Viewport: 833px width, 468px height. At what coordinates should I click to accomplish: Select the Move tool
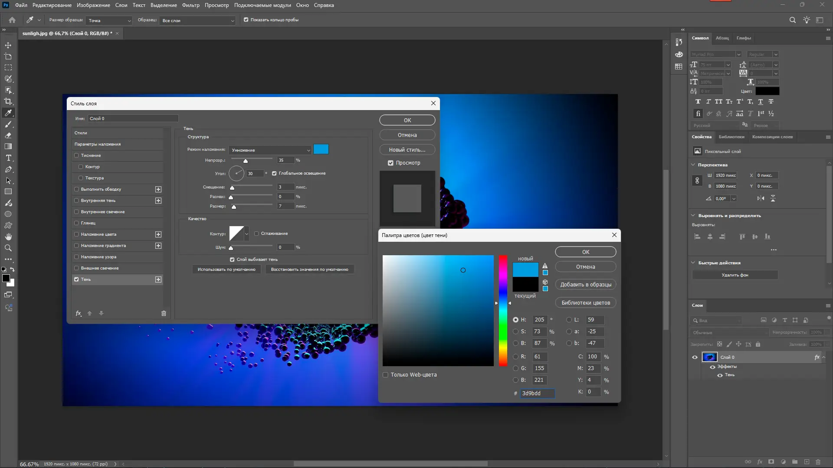[x=8, y=45]
